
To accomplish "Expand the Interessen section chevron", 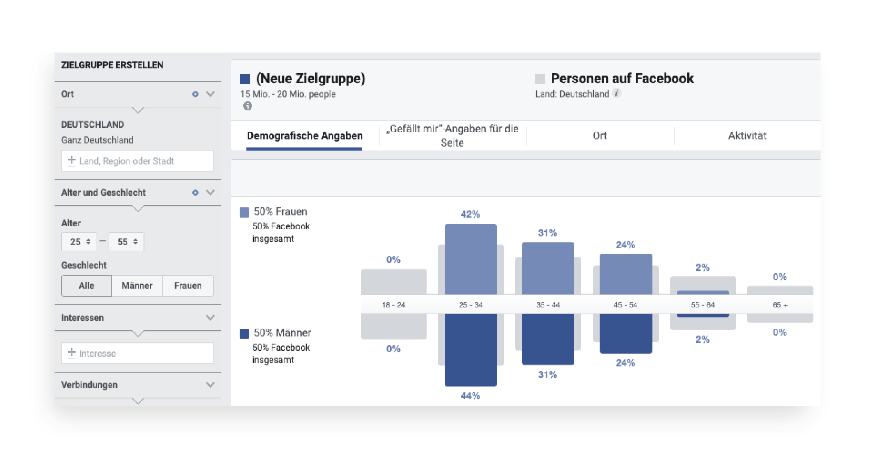I will coord(210,318).
